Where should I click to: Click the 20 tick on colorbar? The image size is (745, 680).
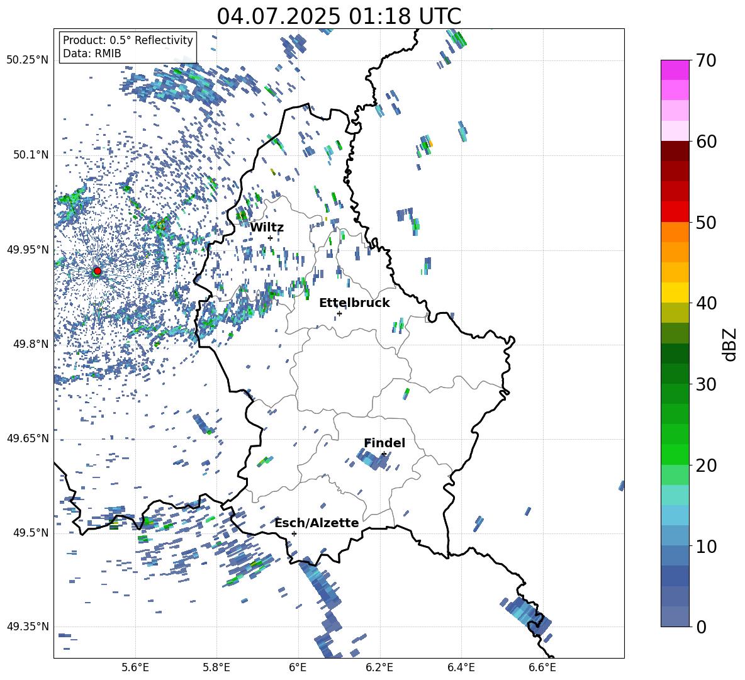(706, 465)
